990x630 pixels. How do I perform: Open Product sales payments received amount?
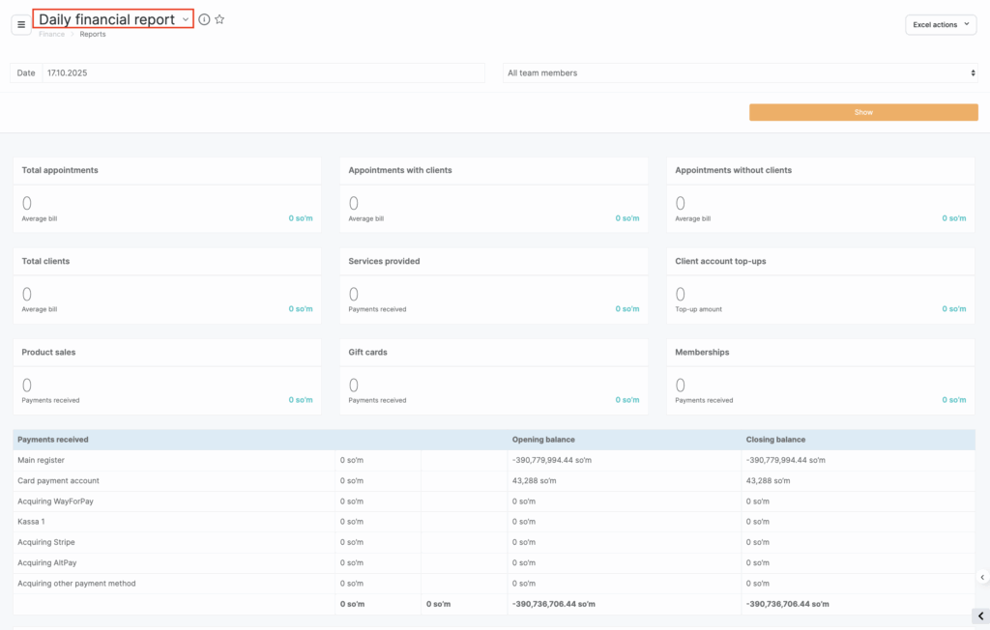tap(301, 400)
